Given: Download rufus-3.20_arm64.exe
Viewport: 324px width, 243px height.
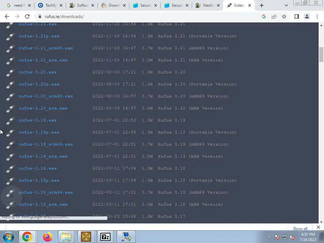Looking at the screenshot, I should 46,96.
